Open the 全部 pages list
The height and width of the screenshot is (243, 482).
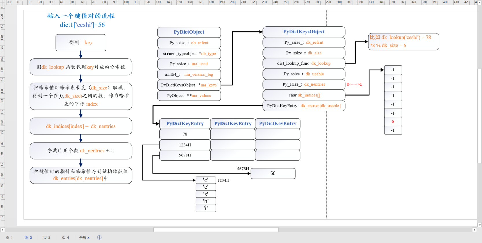pyautogui.click(x=84, y=238)
